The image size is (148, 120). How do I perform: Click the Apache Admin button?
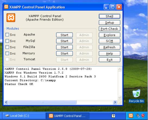pos(84,35)
